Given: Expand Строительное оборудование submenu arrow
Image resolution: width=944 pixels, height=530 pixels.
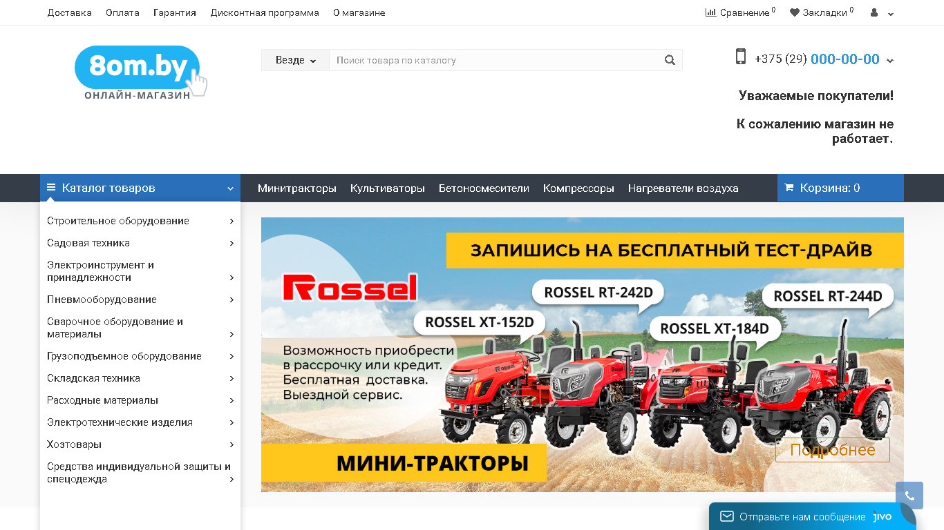Looking at the screenshot, I should [x=232, y=221].
